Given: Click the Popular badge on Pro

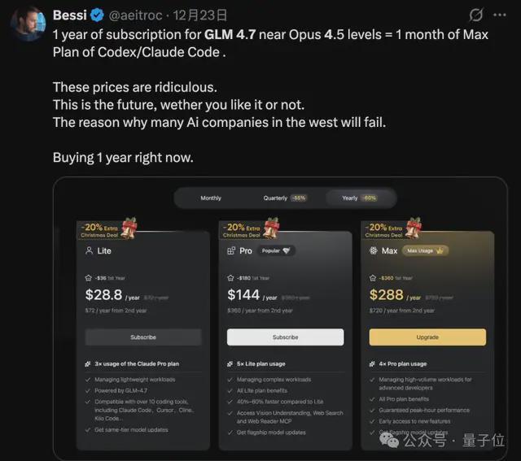Looking at the screenshot, I should click(275, 251).
